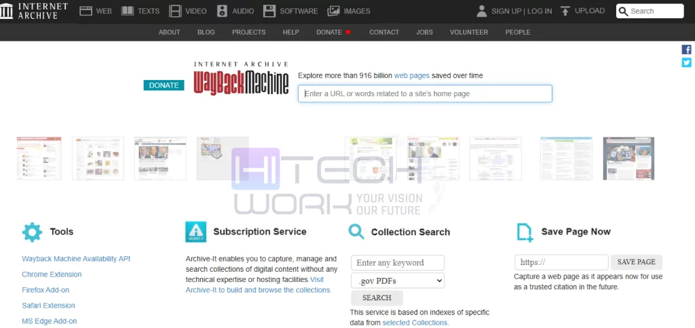
Task: Click the Collection Search magnifier icon
Action: click(356, 232)
